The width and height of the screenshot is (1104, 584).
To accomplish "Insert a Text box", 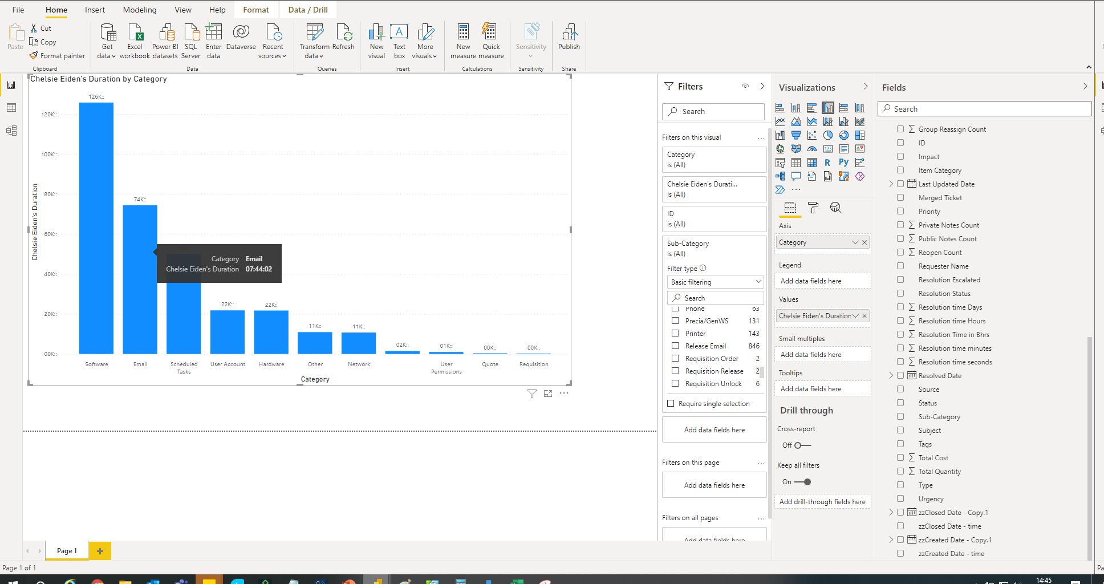I will tap(399, 41).
